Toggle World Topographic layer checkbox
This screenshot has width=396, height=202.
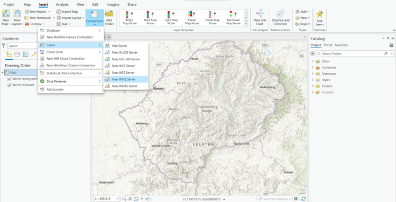[x=10, y=79]
